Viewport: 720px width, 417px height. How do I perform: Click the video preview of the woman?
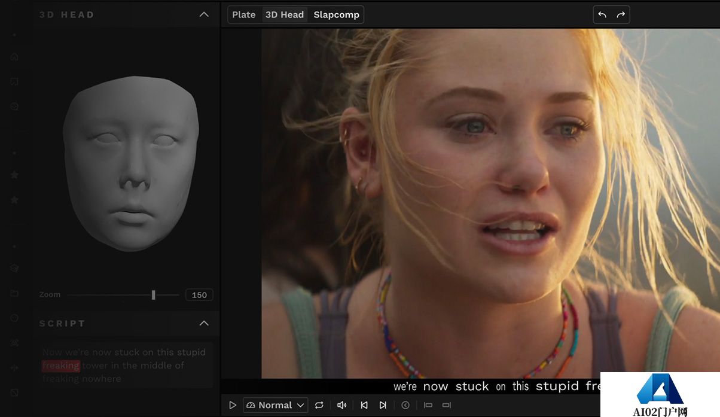(490, 203)
